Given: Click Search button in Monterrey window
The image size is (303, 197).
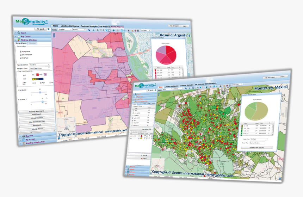Looking at the screenshot, I should [150, 90].
